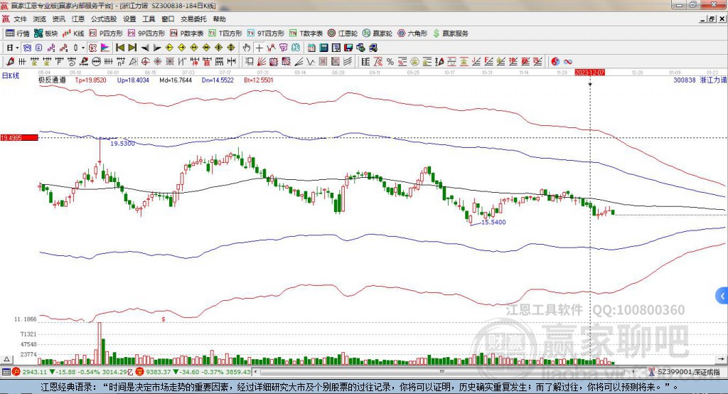Click the yin-yang icon in the toolbar

(x=555, y=62)
